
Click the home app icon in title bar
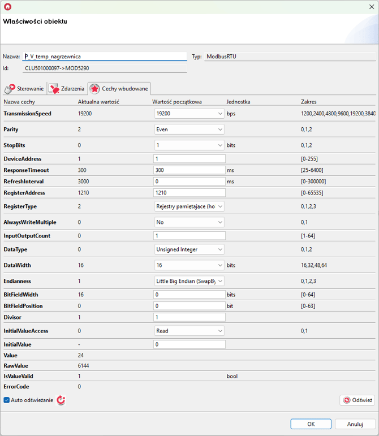click(x=7, y=7)
